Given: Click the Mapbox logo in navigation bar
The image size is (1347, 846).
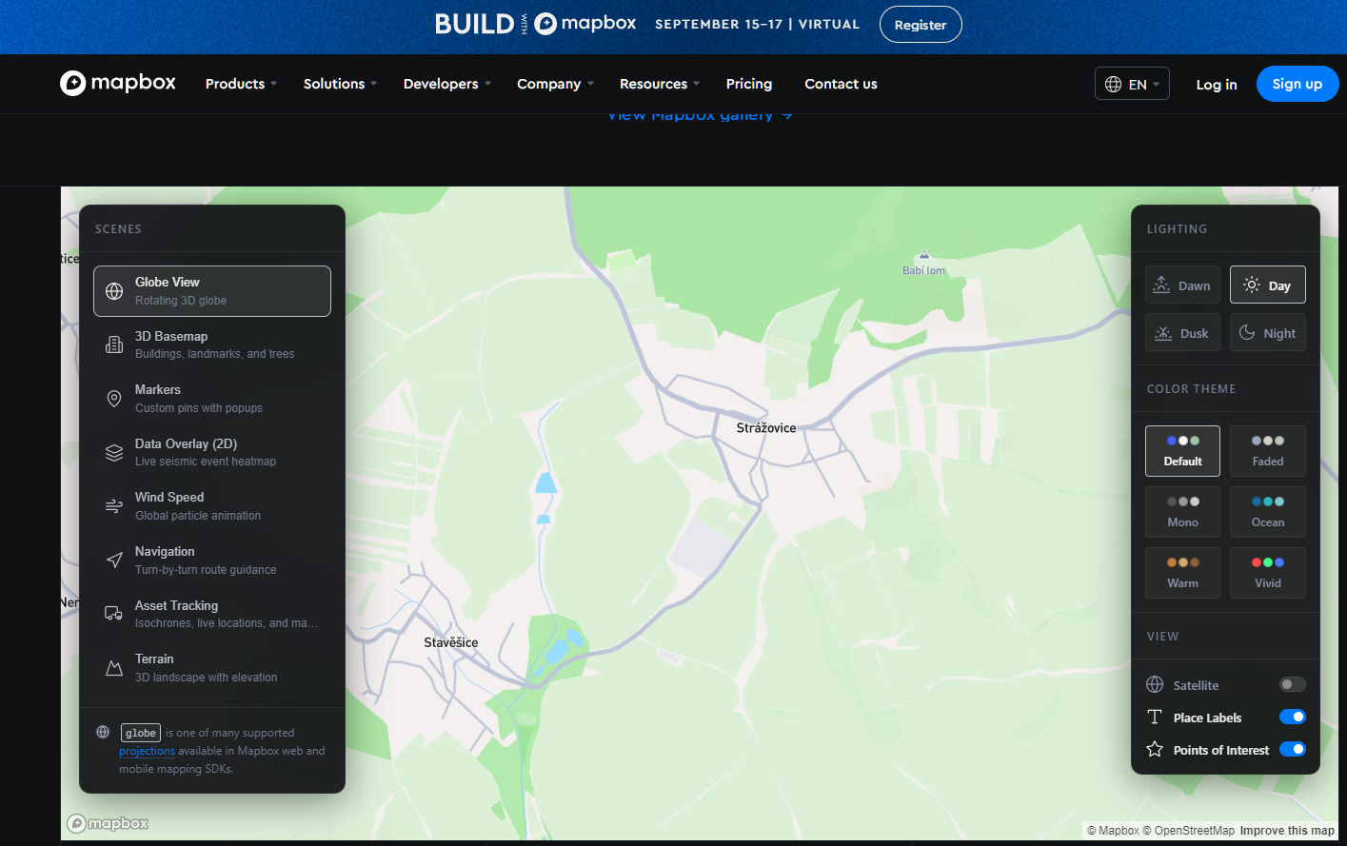Looking at the screenshot, I should [118, 83].
